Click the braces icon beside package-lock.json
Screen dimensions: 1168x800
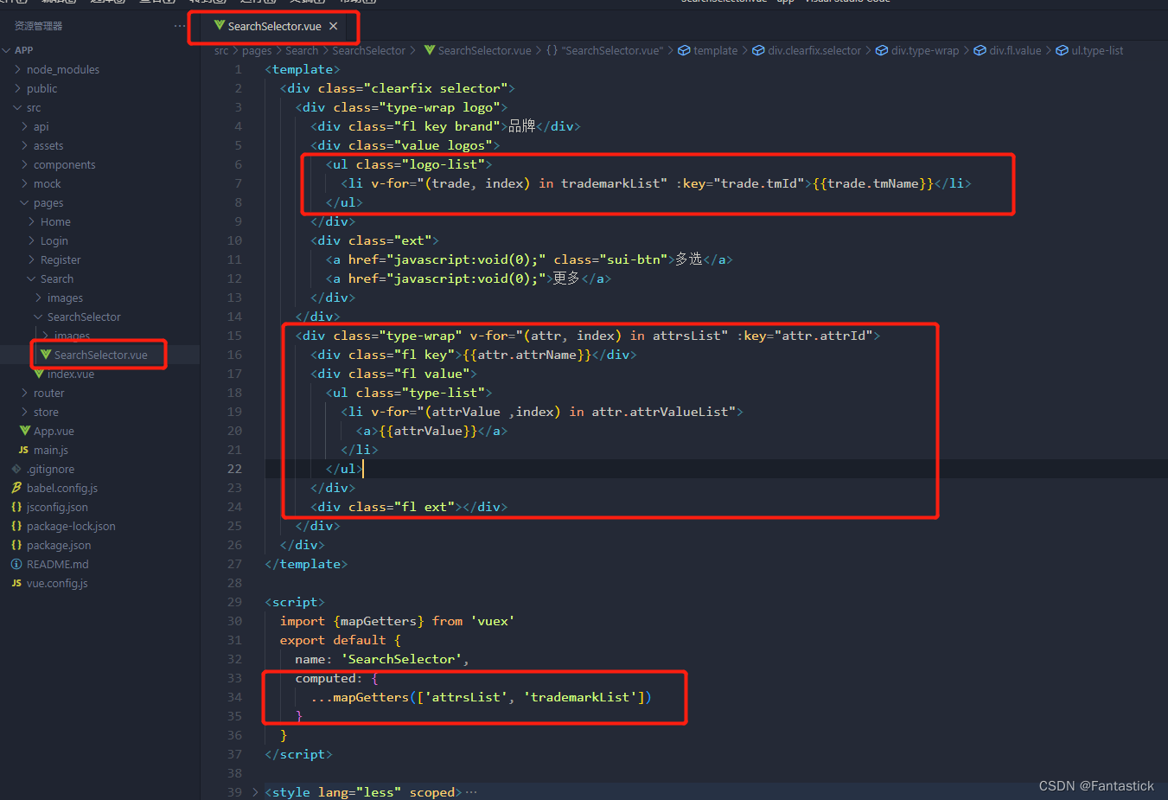point(16,526)
